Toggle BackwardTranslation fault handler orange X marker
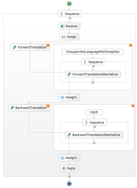137x188 pixels. (x=48, y=106)
